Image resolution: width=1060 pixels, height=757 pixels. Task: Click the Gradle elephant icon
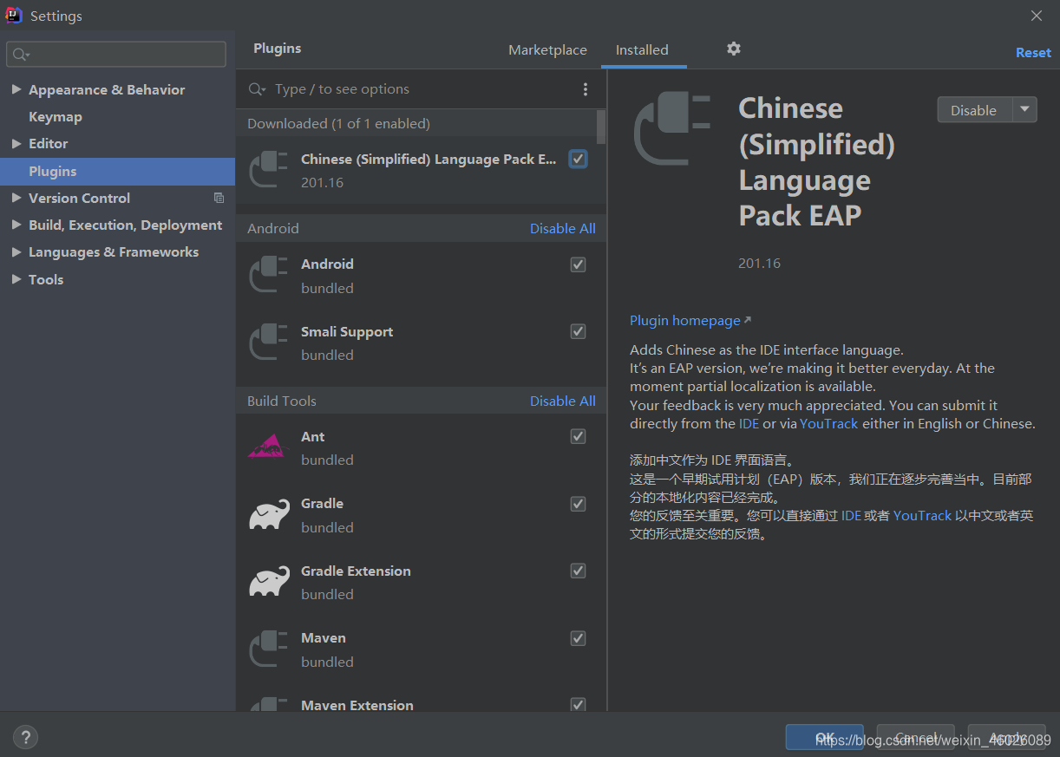(269, 514)
